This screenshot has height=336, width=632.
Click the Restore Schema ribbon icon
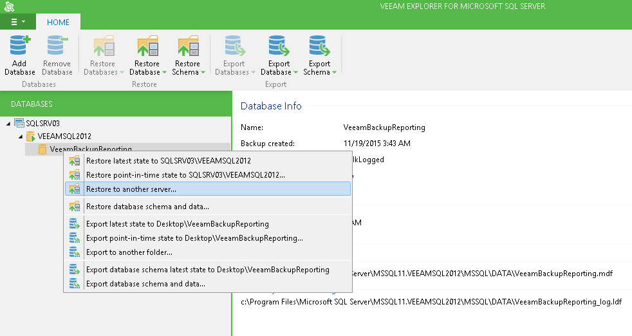188,45
